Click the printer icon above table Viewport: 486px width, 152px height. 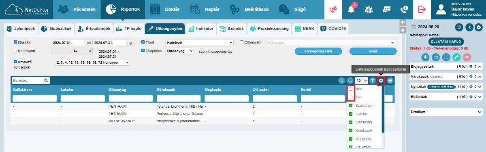[x=390, y=81]
